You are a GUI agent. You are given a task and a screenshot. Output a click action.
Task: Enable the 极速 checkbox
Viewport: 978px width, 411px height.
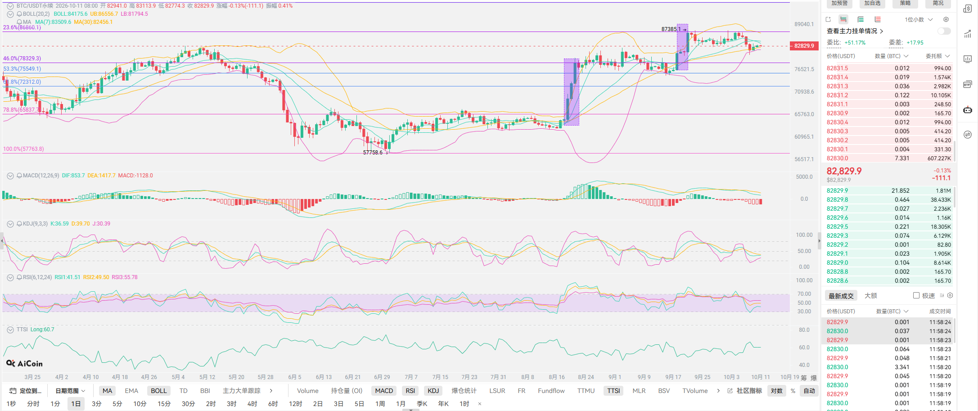click(x=916, y=295)
